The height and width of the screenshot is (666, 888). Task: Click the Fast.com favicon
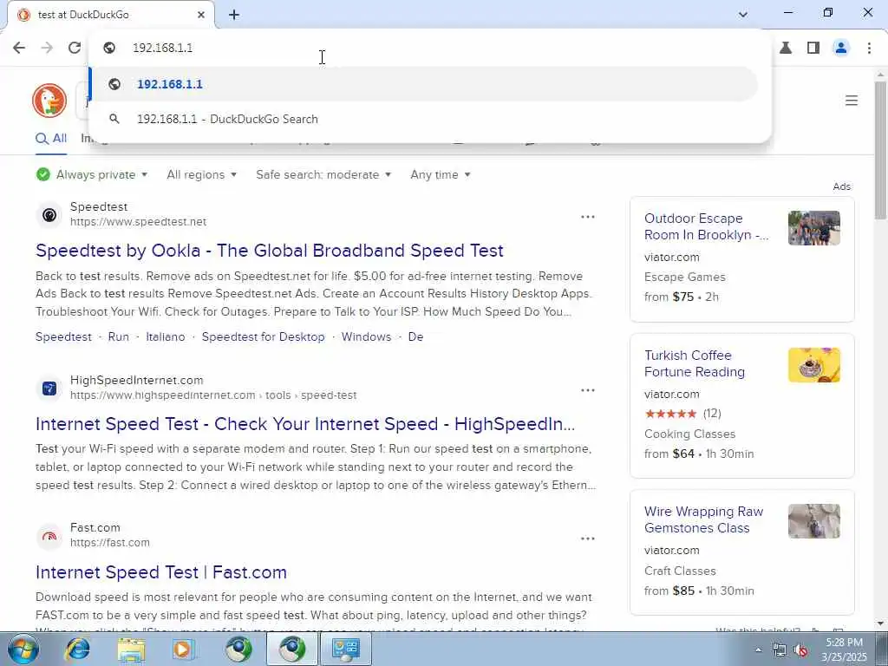point(49,536)
